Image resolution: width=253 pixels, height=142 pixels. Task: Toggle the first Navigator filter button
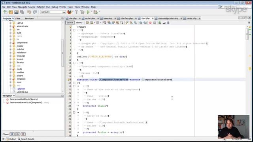[x=12, y=134]
